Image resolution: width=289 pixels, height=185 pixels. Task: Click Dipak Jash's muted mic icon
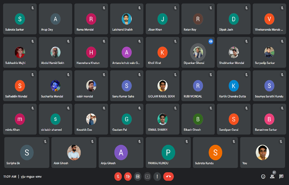coord(246,8)
